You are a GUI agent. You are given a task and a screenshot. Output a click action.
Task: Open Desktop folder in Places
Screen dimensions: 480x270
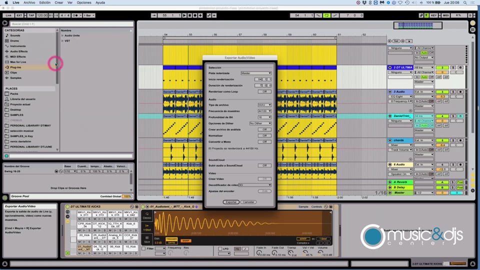15,109
